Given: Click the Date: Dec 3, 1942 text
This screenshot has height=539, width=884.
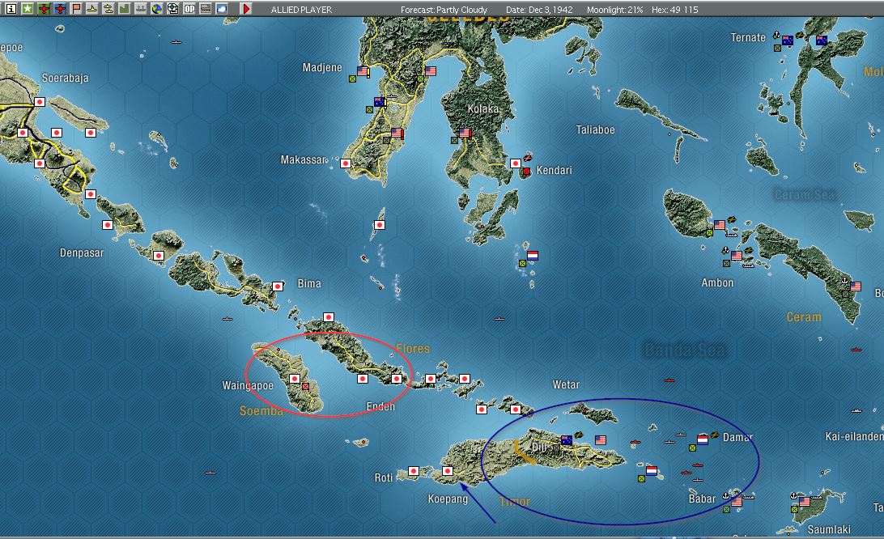Looking at the screenshot, I should 539,10.
